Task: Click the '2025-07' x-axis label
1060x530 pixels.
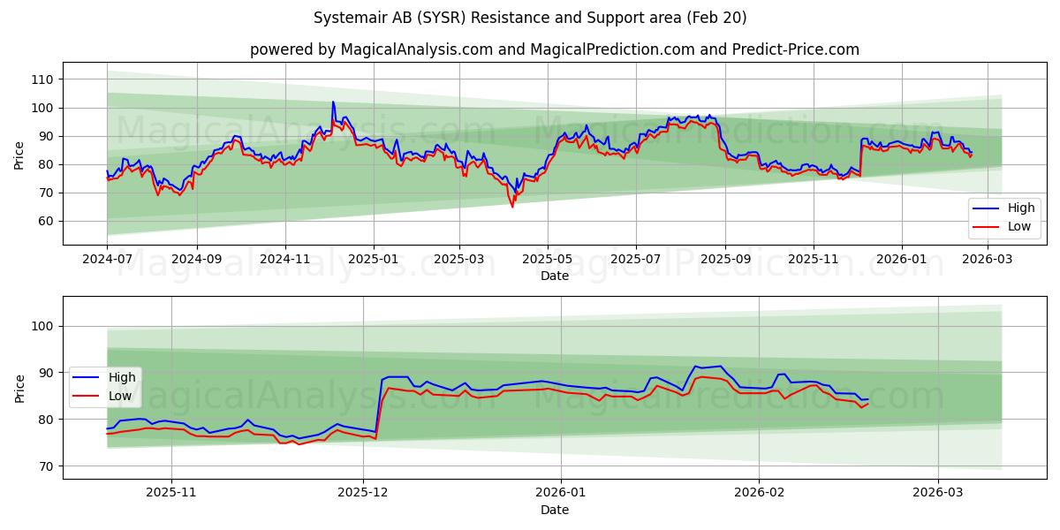Action: [x=636, y=261]
